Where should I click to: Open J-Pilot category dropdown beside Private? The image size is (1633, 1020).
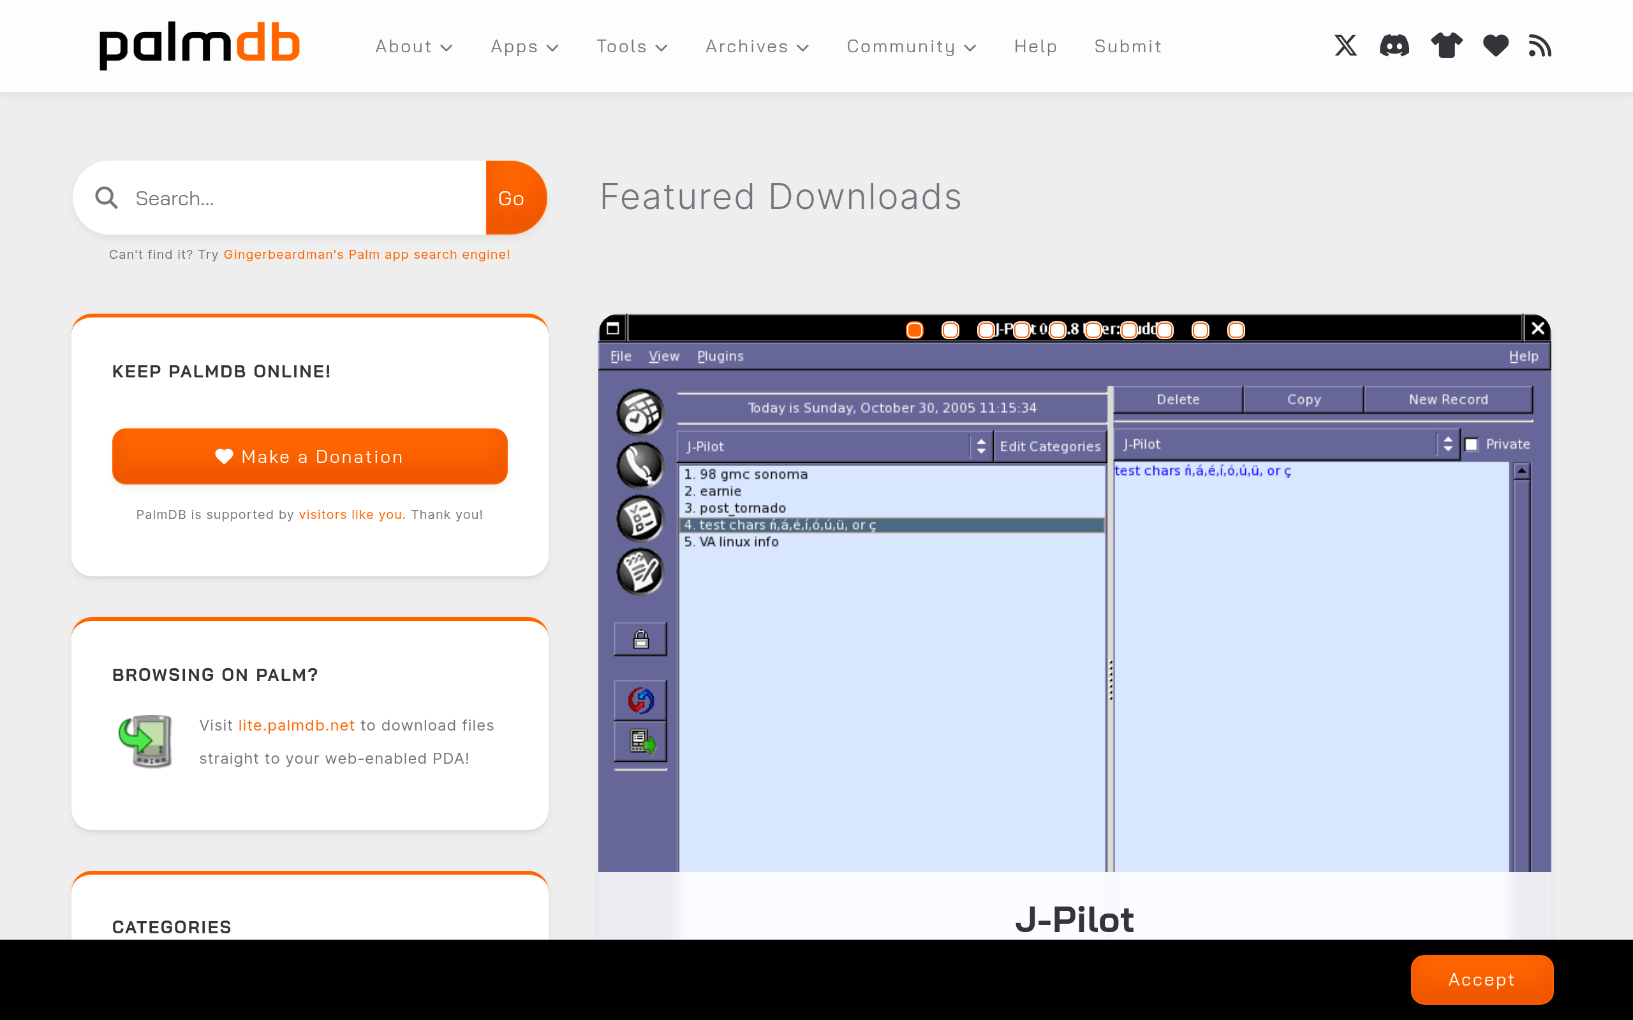click(x=1286, y=444)
